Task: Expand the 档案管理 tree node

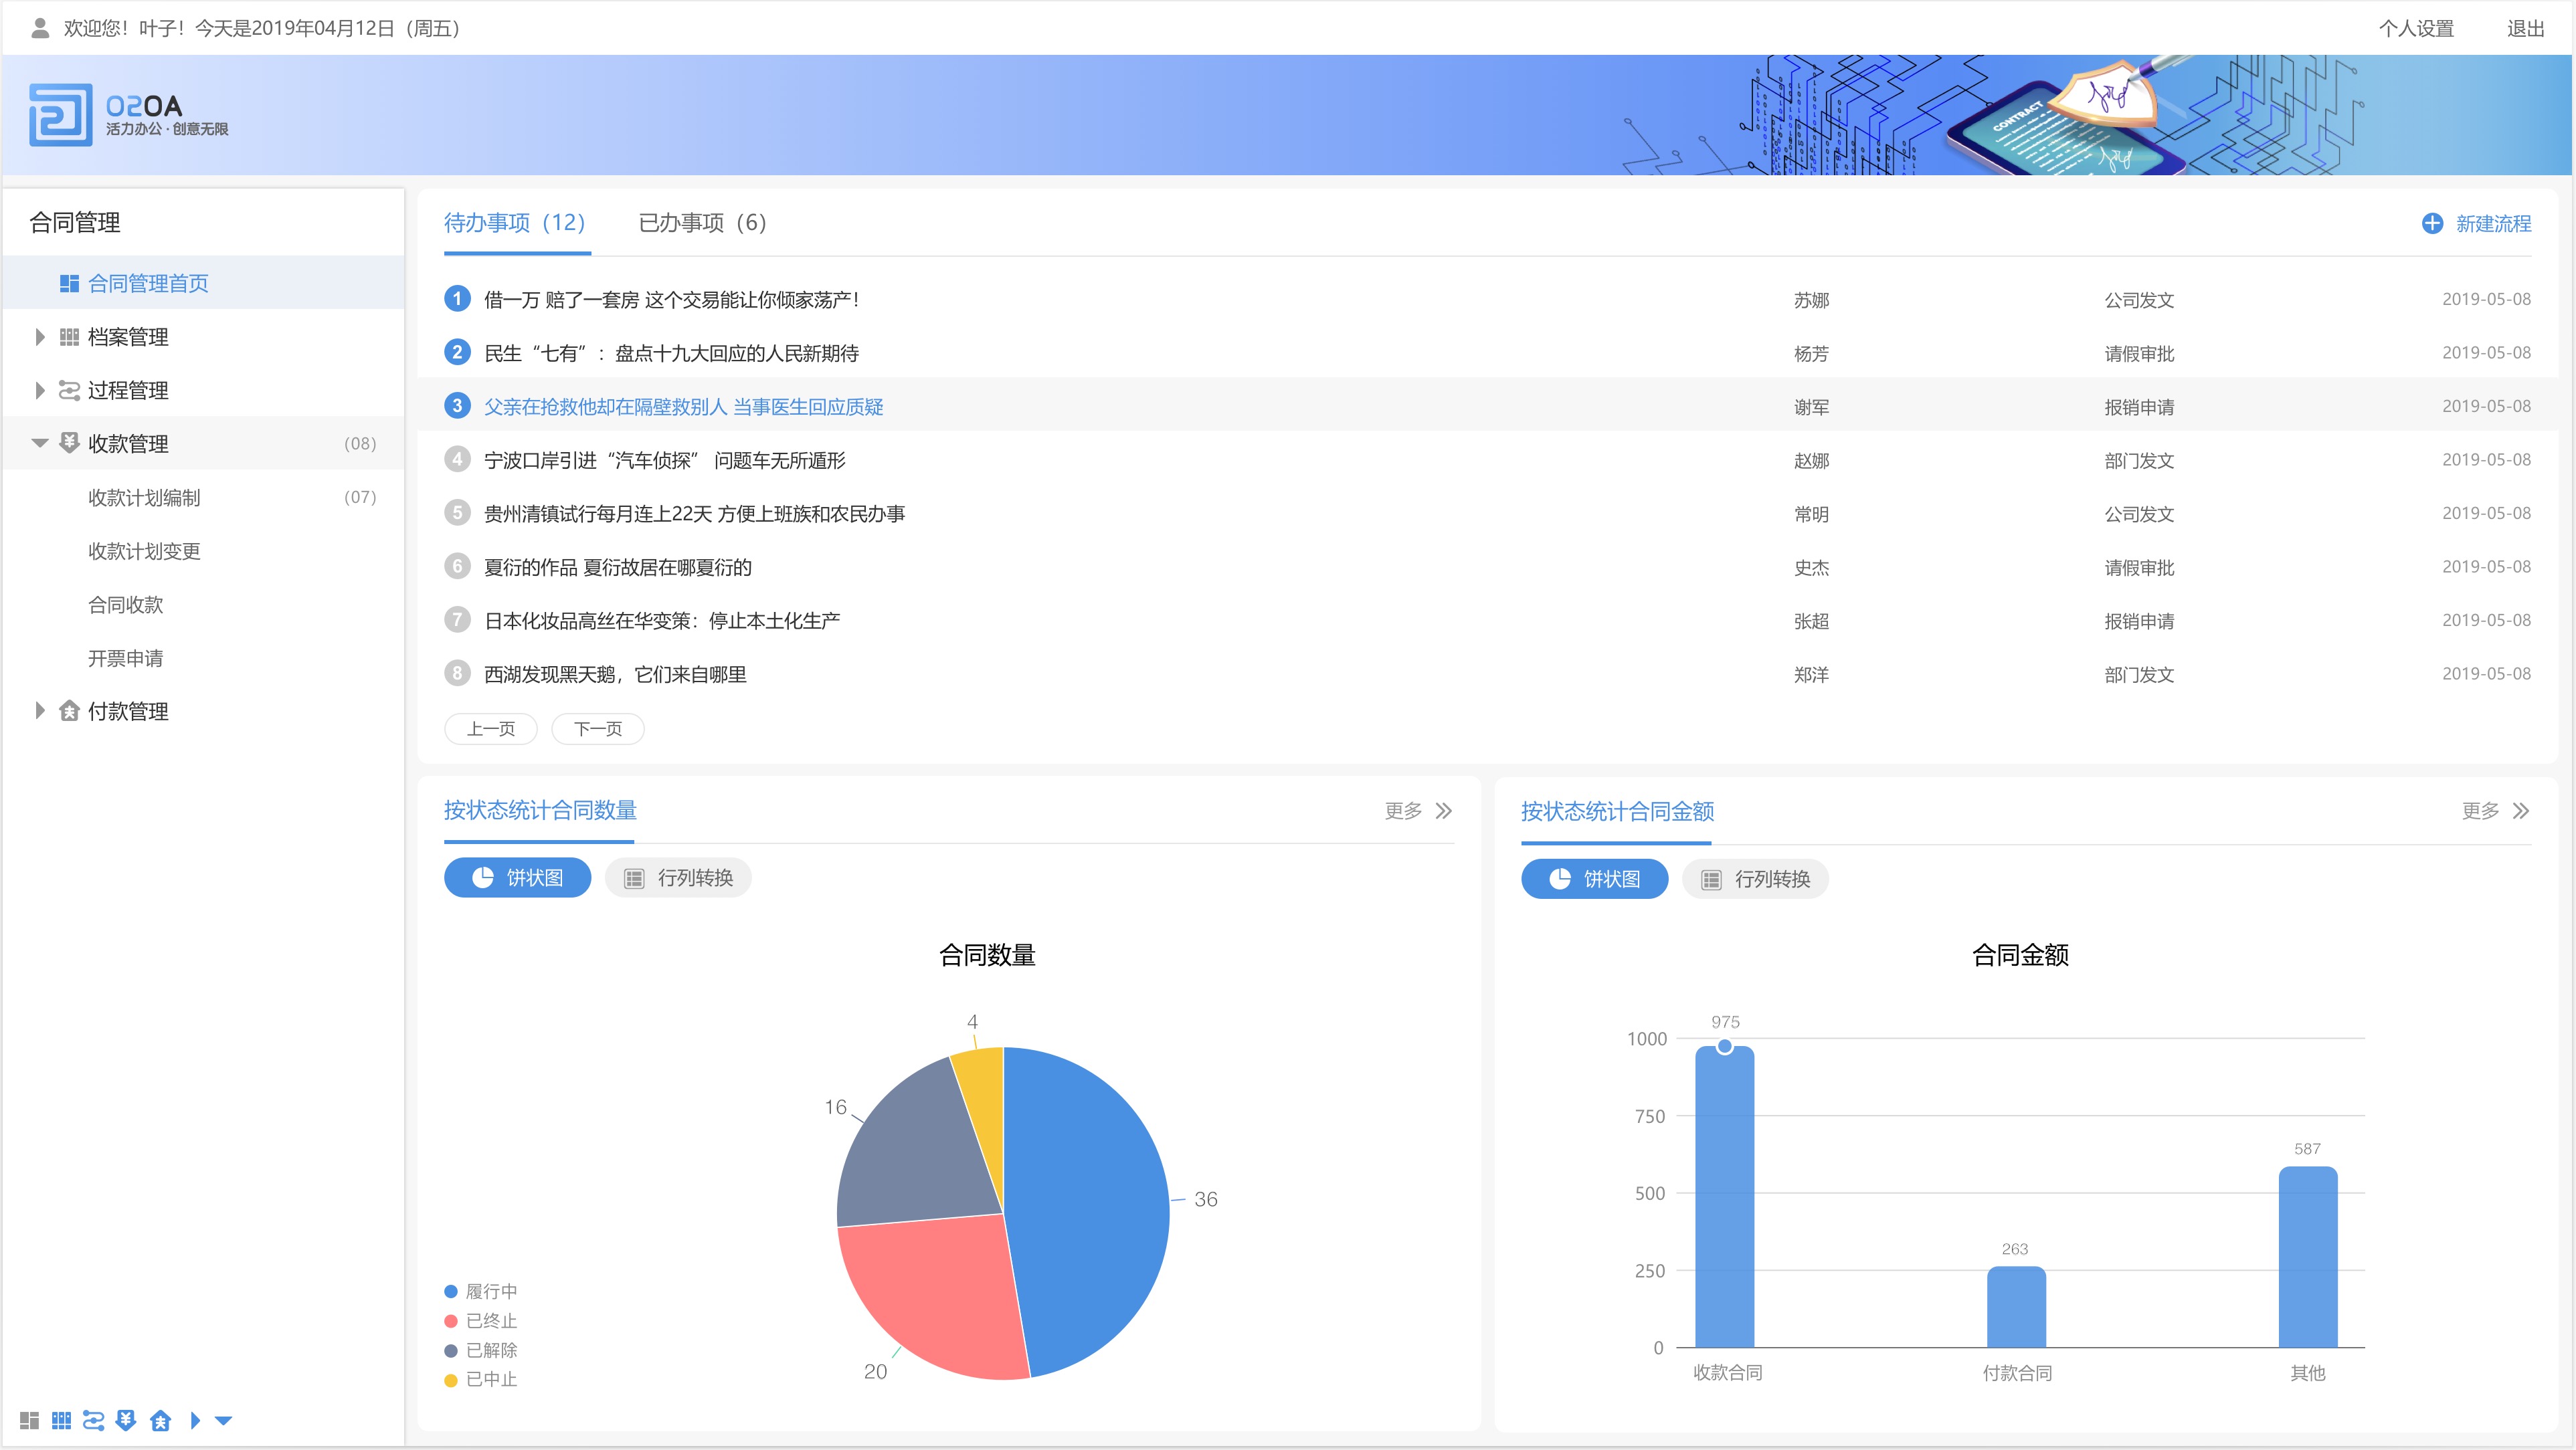Action: pos(40,337)
